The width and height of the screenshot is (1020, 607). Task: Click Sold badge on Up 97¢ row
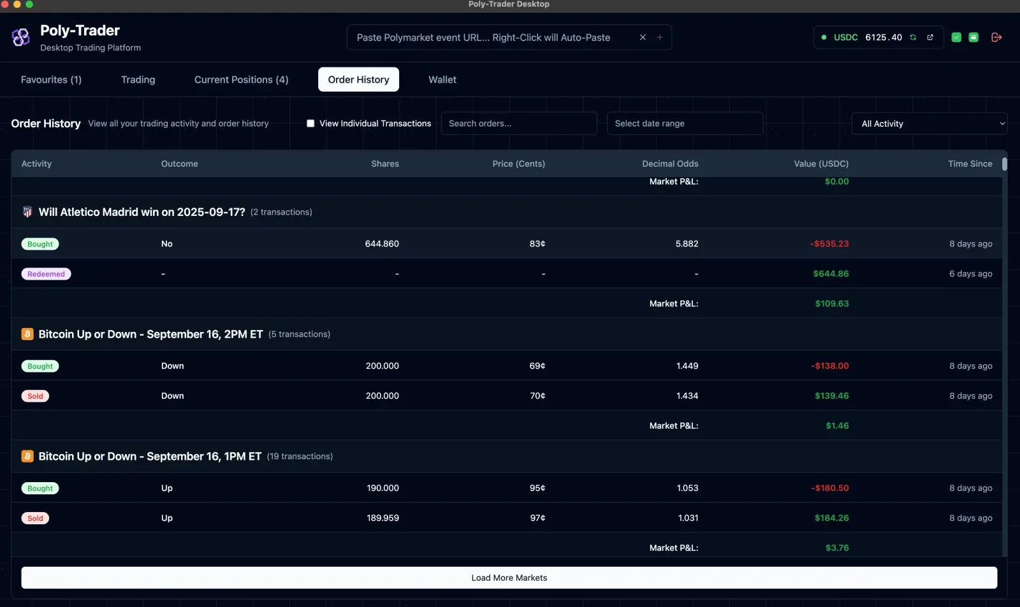coord(35,518)
